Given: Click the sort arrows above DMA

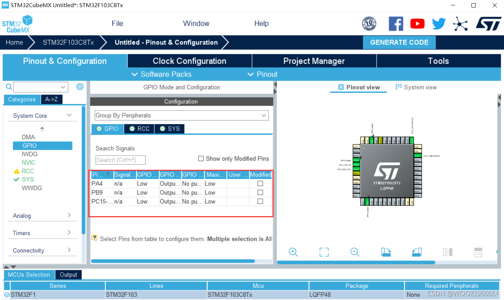Looking at the screenshot, I should click(x=42, y=129).
